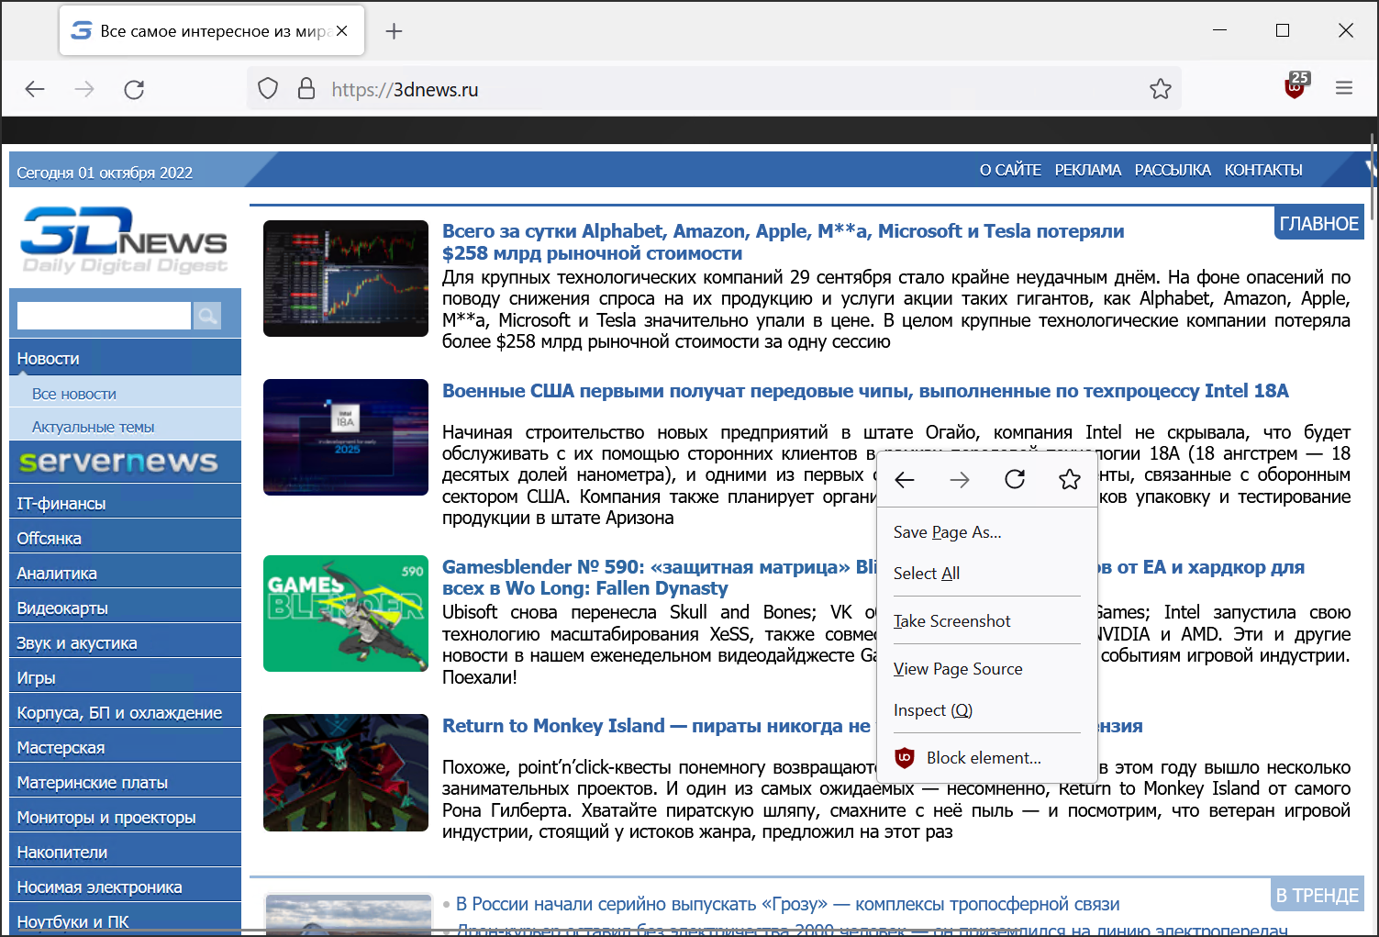Open Корпуса, БП и охлаждение category

[x=125, y=712]
